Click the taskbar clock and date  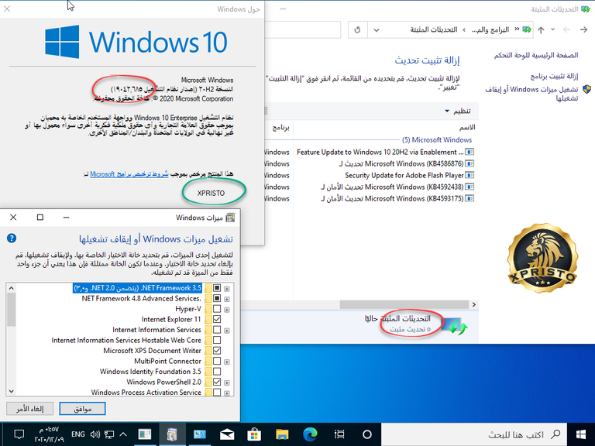(x=49, y=434)
